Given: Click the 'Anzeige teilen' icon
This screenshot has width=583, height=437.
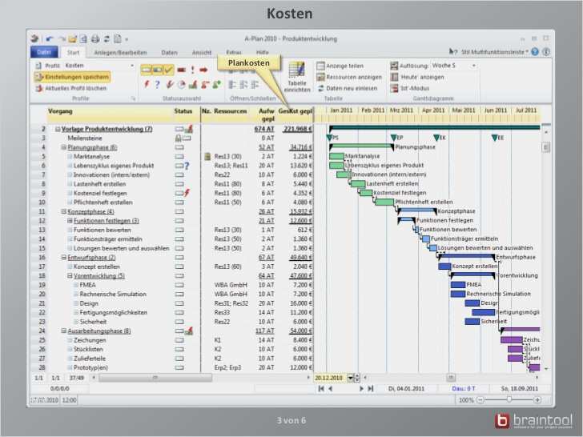Looking at the screenshot, I should click(x=321, y=66).
